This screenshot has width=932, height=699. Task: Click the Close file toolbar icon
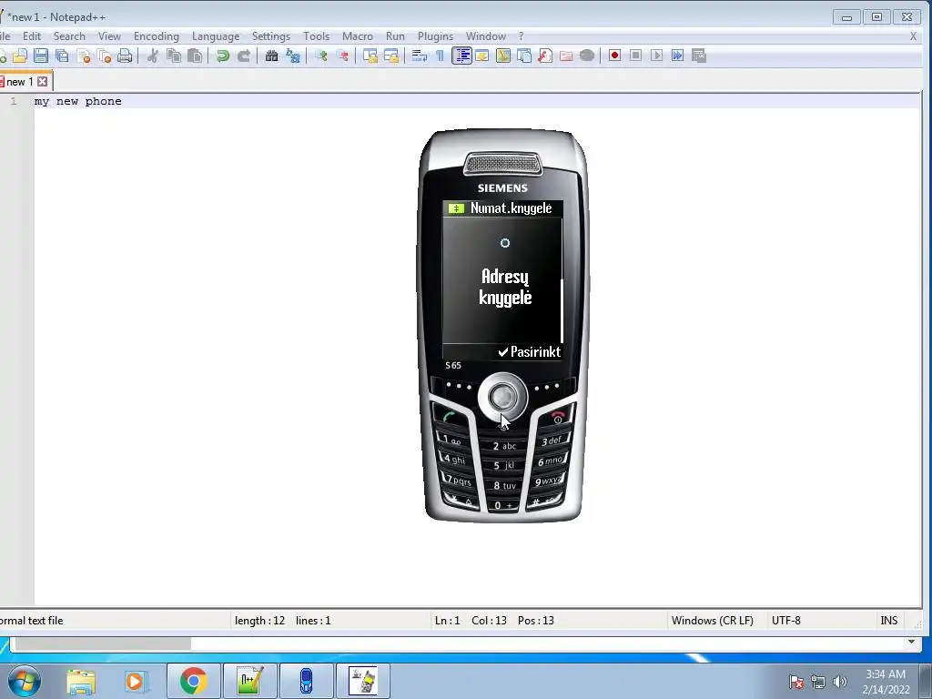tap(84, 56)
